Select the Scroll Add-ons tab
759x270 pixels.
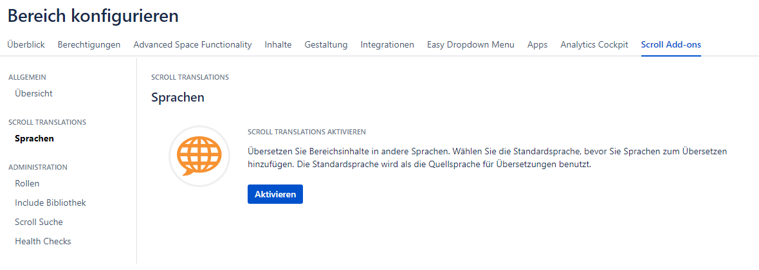[671, 45]
